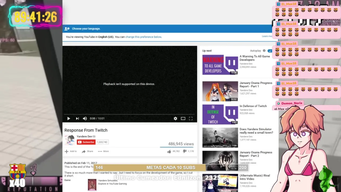Subscribe to the Yandere Dev channel

click(x=86, y=142)
